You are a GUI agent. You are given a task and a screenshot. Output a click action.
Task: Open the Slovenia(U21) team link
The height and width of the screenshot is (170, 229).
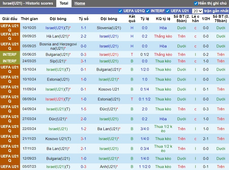click(x=109, y=28)
